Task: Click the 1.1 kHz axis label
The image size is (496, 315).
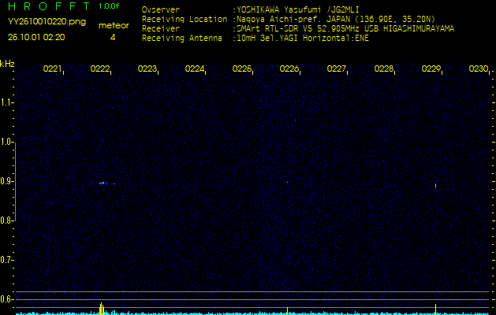Action: [x=6, y=102]
